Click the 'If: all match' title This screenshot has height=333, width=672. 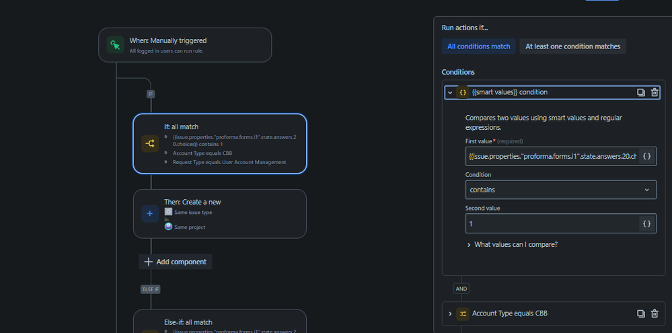coord(182,127)
